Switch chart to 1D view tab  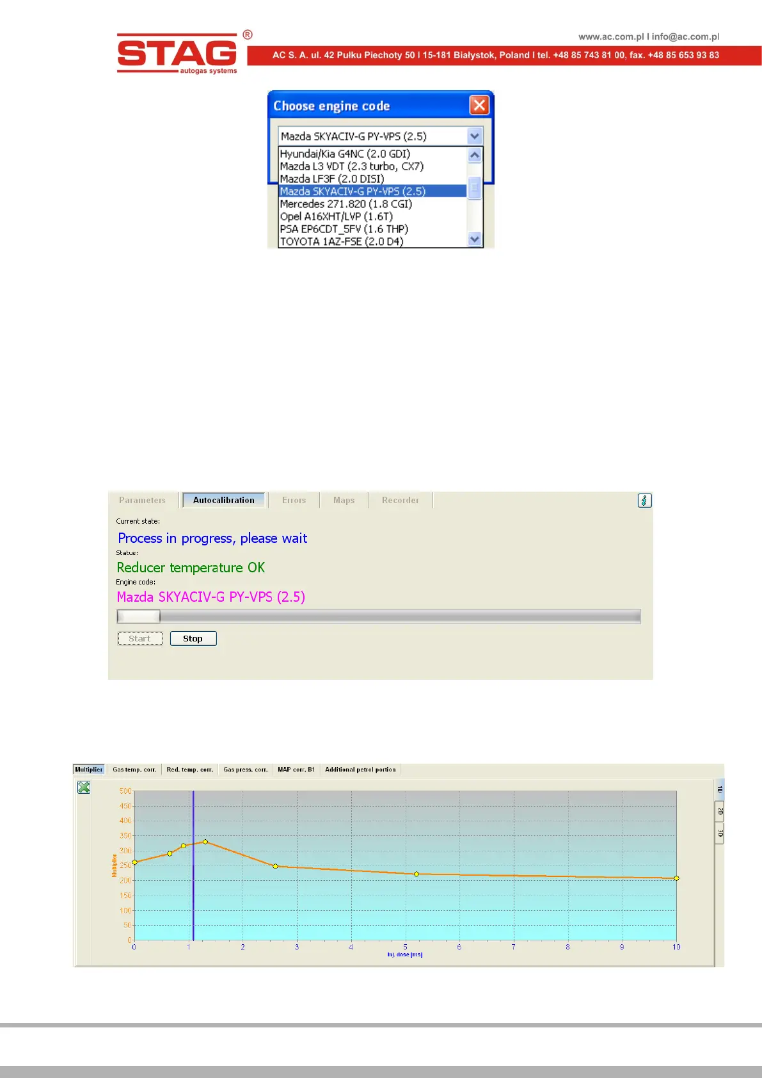pos(720,789)
